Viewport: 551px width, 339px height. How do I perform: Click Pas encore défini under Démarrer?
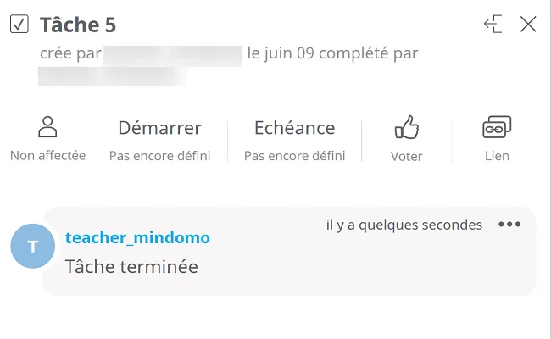click(x=160, y=156)
